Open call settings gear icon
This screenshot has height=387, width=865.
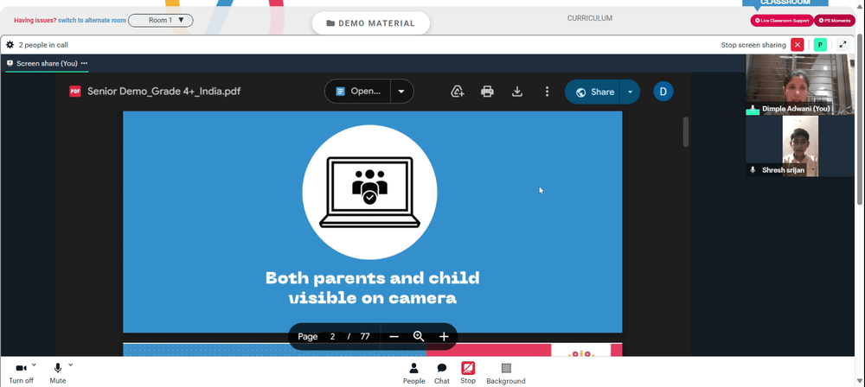10,45
